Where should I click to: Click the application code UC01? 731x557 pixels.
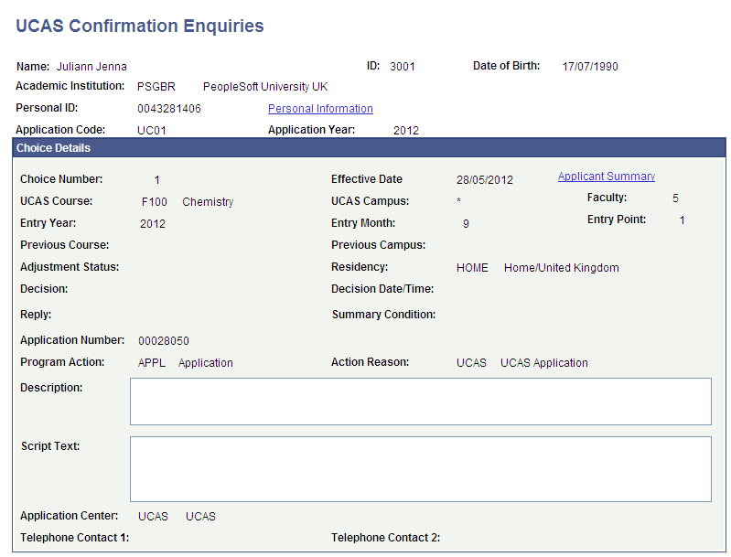coord(152,131)
